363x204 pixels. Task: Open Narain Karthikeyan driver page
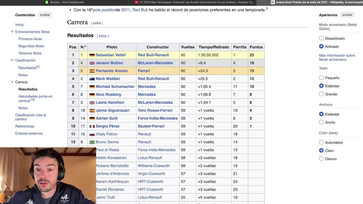pyautogui.click(x=112, y=181)
